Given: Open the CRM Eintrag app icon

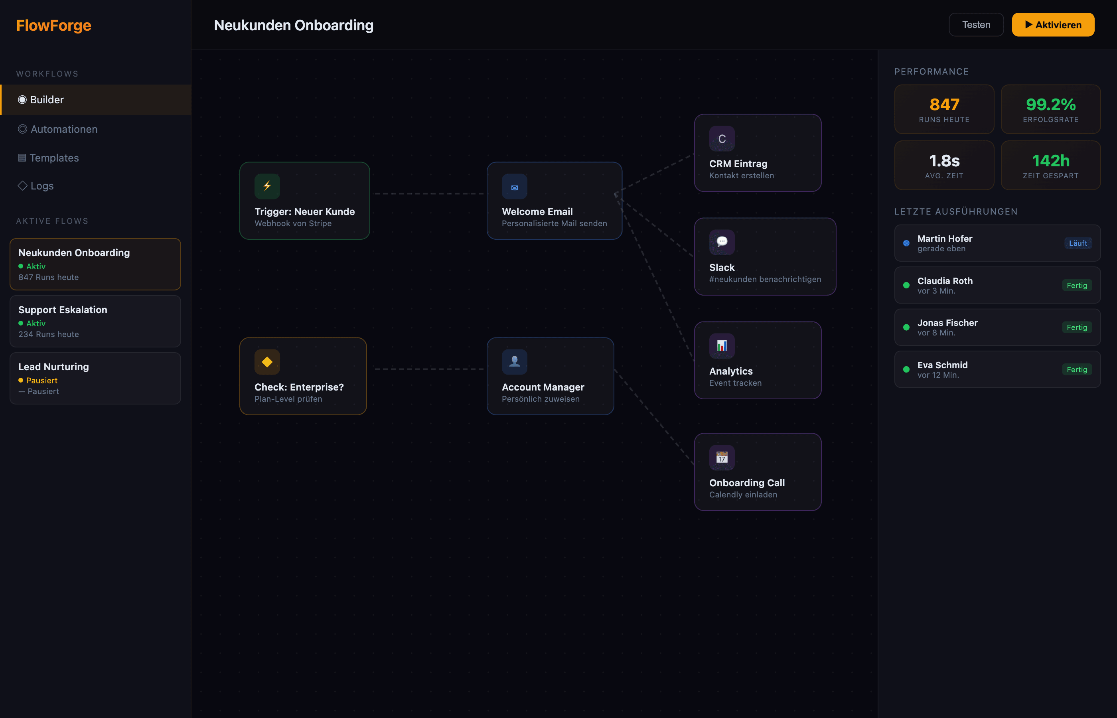Looking at the screenshot, I should pos(722,138).
